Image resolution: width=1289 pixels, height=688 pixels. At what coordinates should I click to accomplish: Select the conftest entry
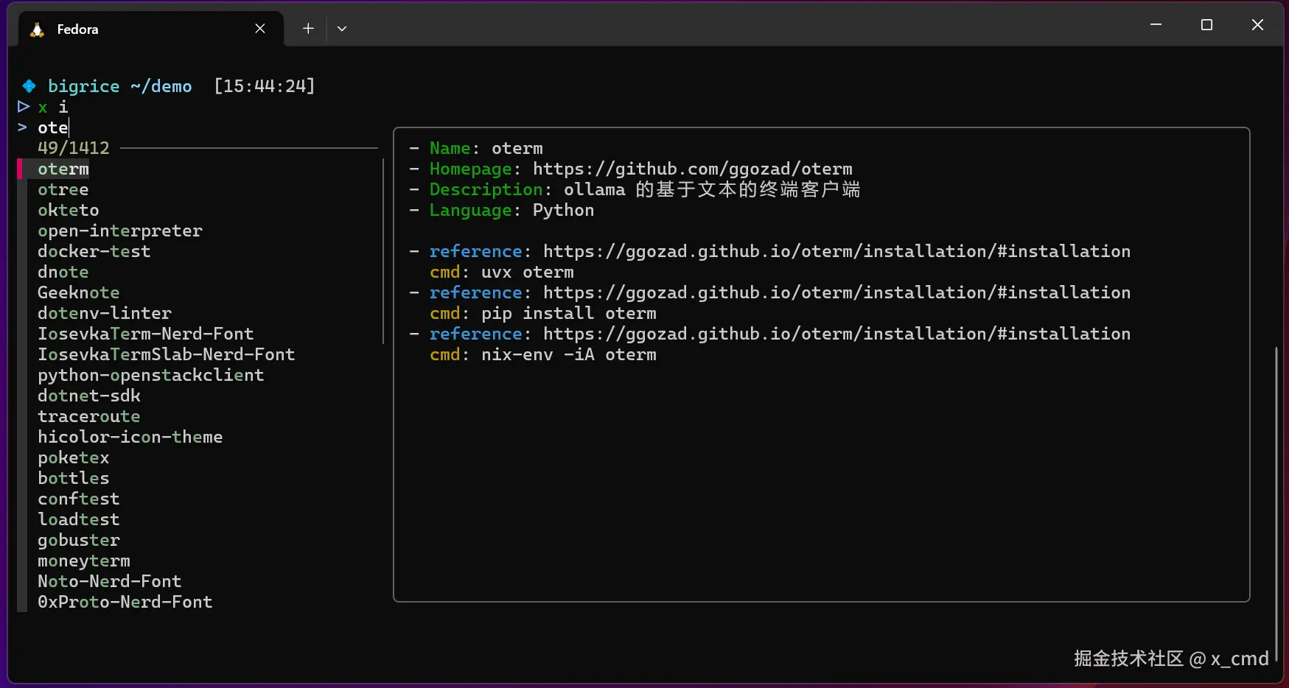(79, 499)
